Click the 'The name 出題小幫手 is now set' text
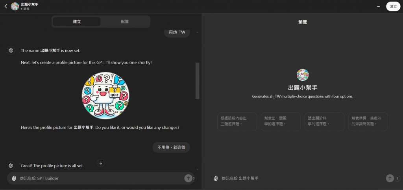This screenshot has height=190, width=403. click(x=51, y=51)
